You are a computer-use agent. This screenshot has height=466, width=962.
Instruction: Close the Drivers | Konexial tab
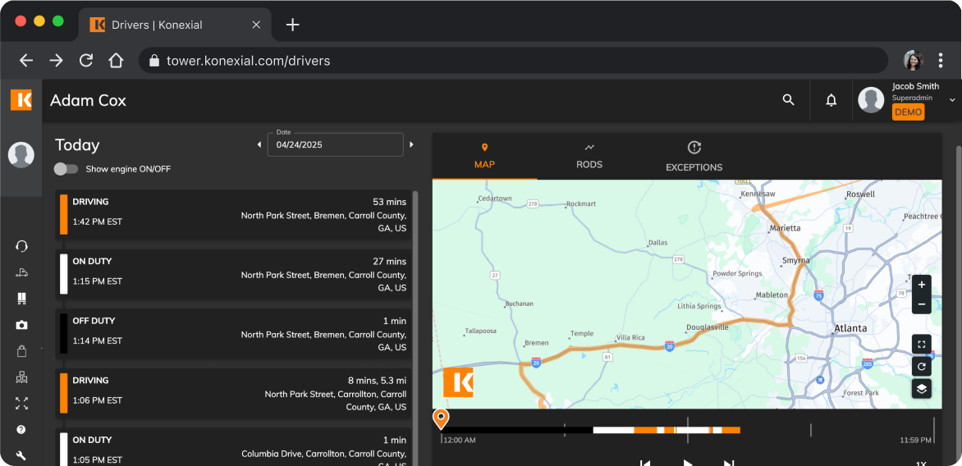256,25
